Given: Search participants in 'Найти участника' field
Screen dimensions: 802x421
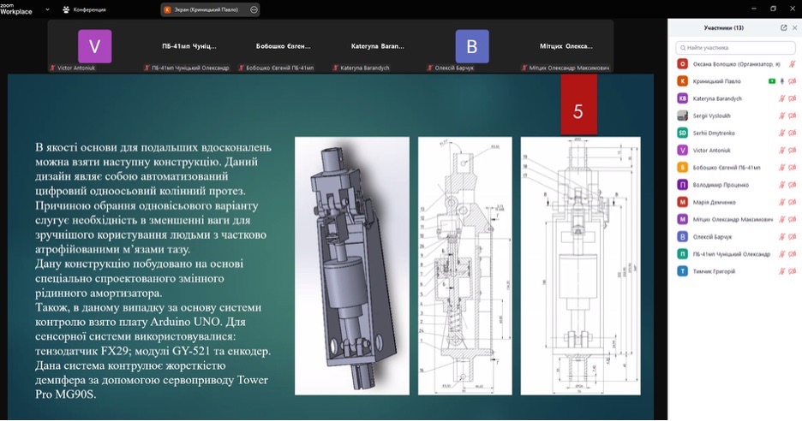Looking at the screenshot, I should [x=735, y=48].
